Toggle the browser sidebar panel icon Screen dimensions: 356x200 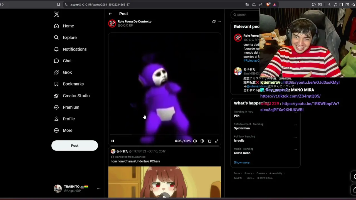[x=341, y=4]
